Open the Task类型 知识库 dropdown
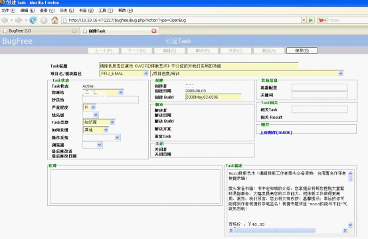368x239 pixels. [x=99, y=122]
